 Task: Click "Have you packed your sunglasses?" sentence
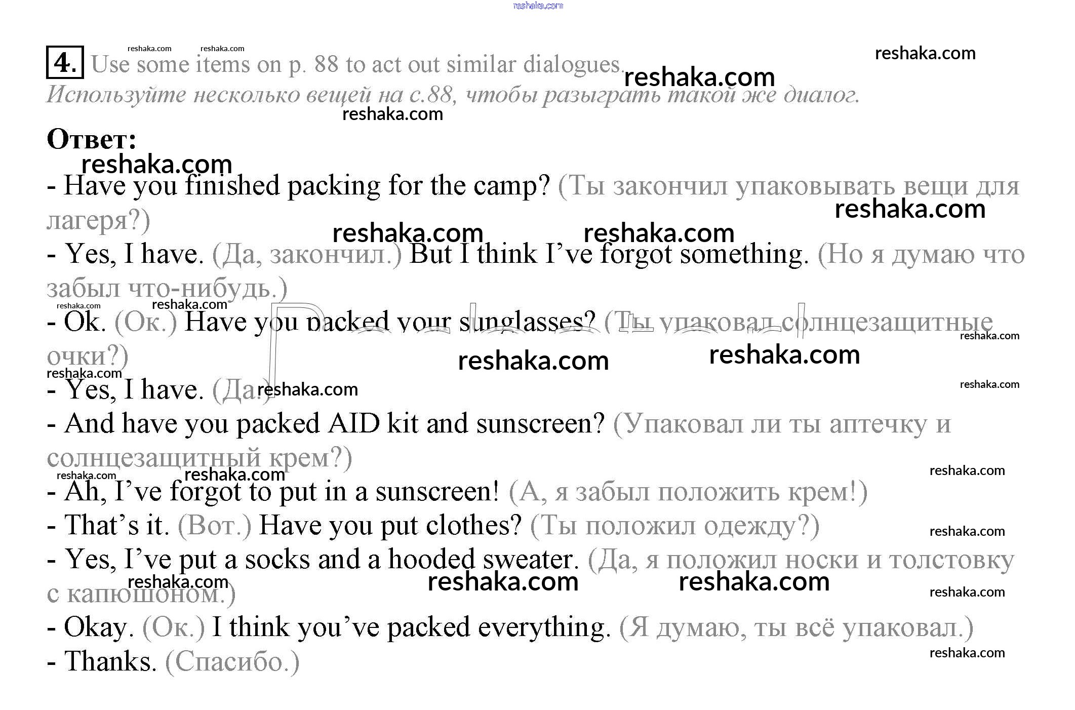390,322
